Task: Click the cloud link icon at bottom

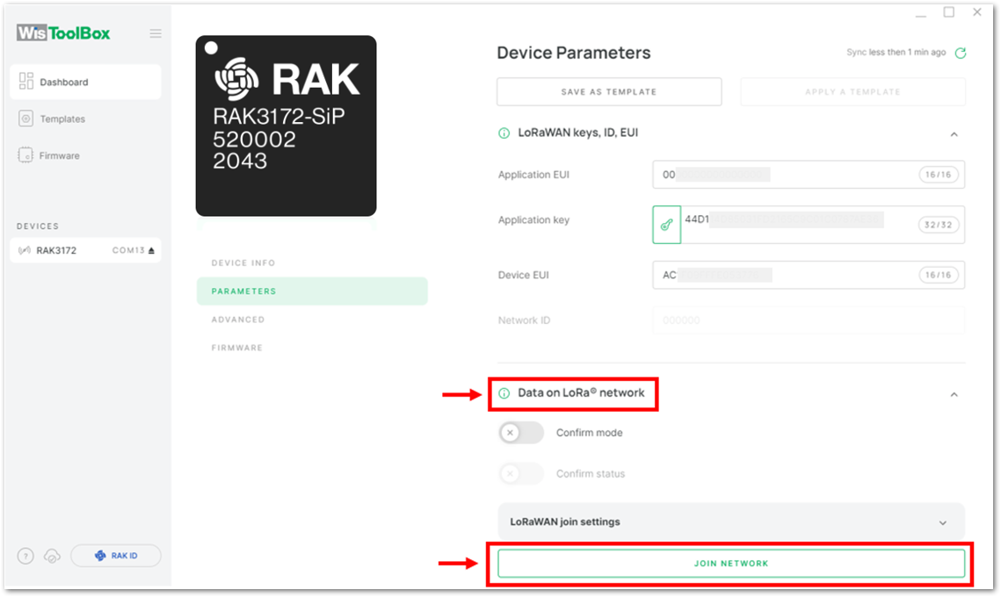Action: 52,557
